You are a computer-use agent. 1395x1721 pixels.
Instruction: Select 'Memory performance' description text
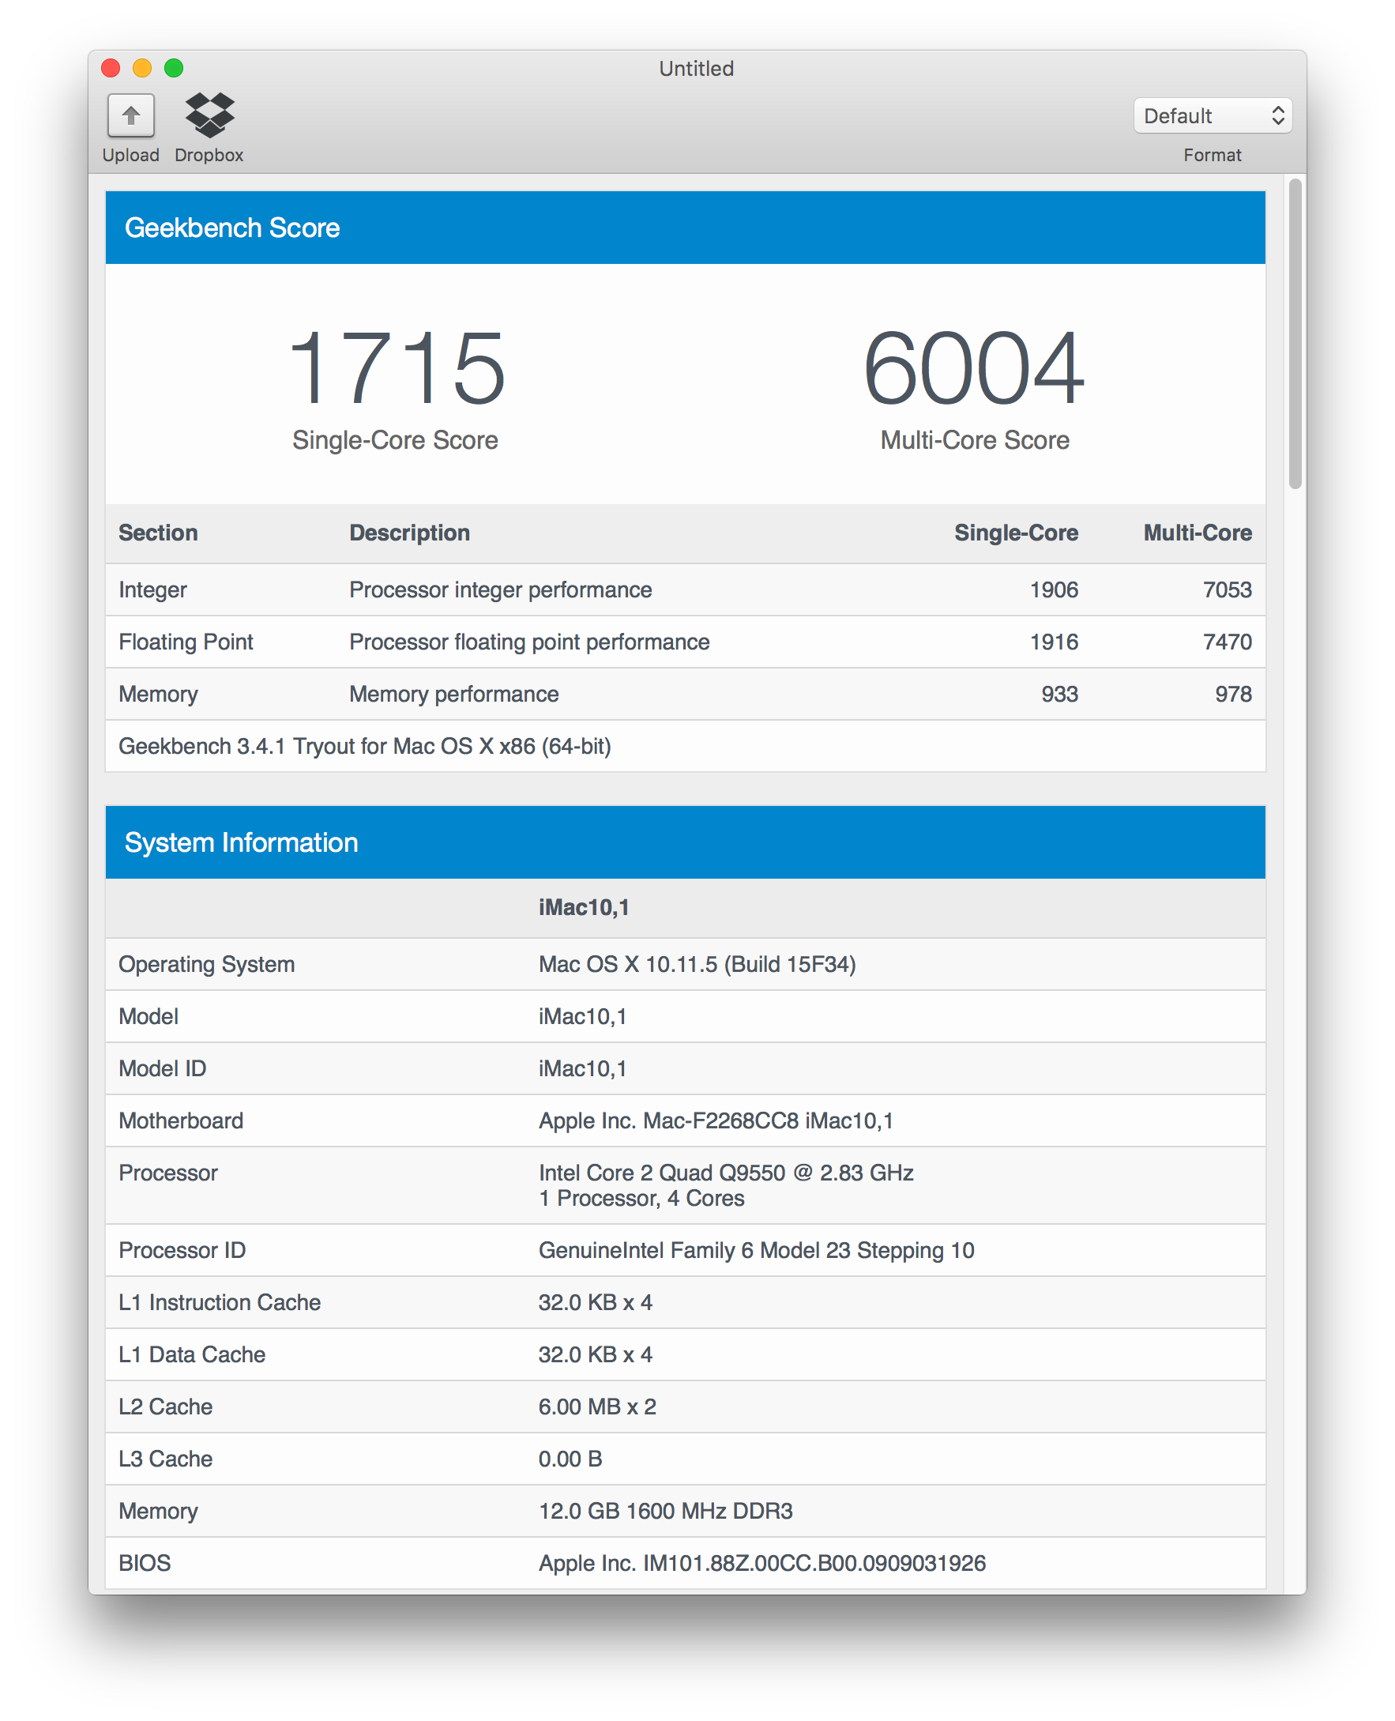click(454, 694)
